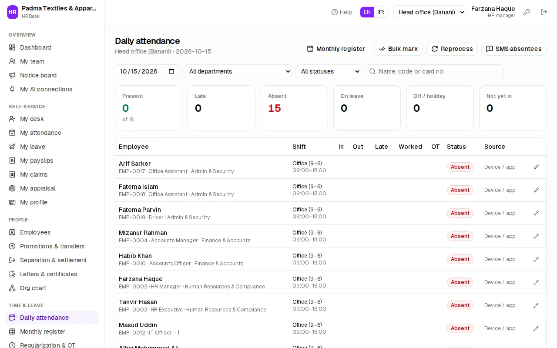This screenshot has width=557, height=348.
Task: Open My attendance in sidebar
Action: click(x=52, y=133)
